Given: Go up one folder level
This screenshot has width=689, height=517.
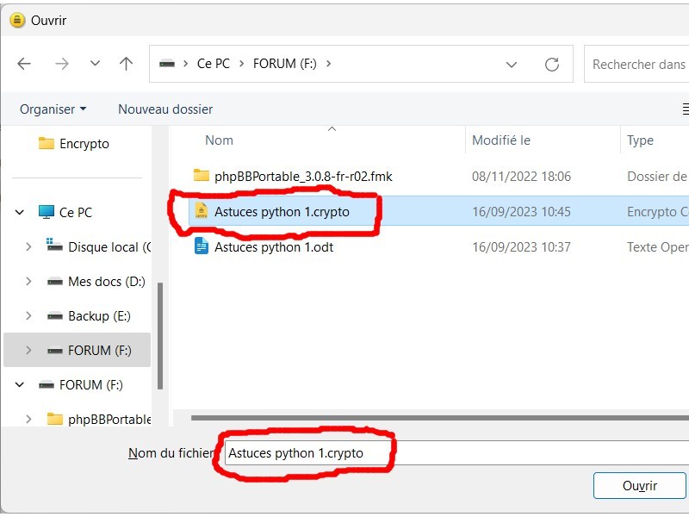Looking at the screenshot, I should pos(127,64).
